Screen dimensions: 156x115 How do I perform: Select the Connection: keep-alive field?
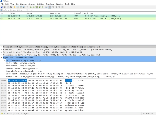[x=21, y=66]
